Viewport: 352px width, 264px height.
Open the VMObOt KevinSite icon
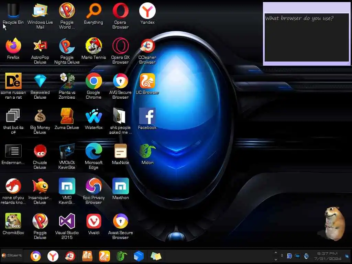coord(67,156)
